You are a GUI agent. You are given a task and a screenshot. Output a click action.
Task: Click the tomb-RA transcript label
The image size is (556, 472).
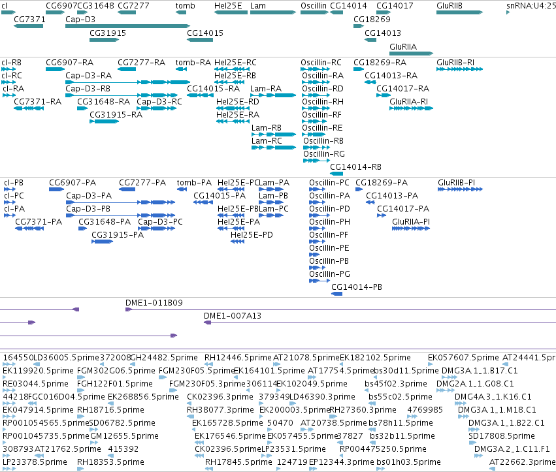coord(193,63)
